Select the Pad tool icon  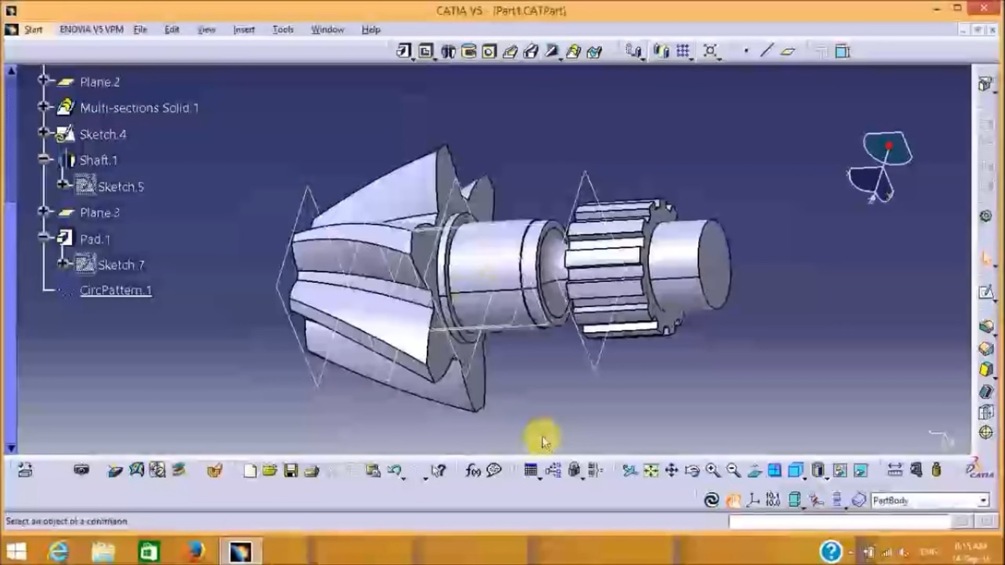click(x=403, y=51)
